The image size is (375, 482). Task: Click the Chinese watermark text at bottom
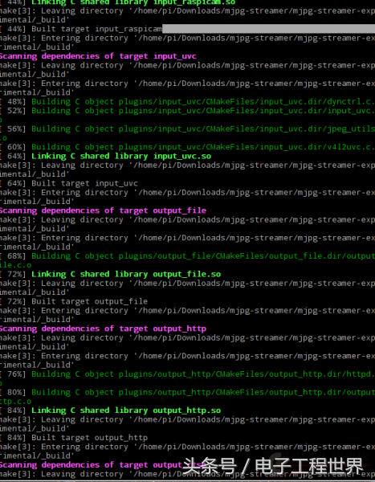point(273,467)
